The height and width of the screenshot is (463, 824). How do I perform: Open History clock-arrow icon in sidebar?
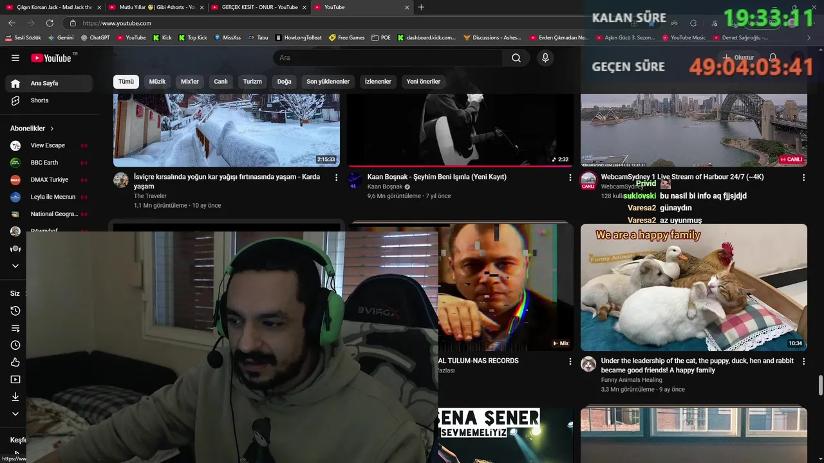(x=15, y=311)
